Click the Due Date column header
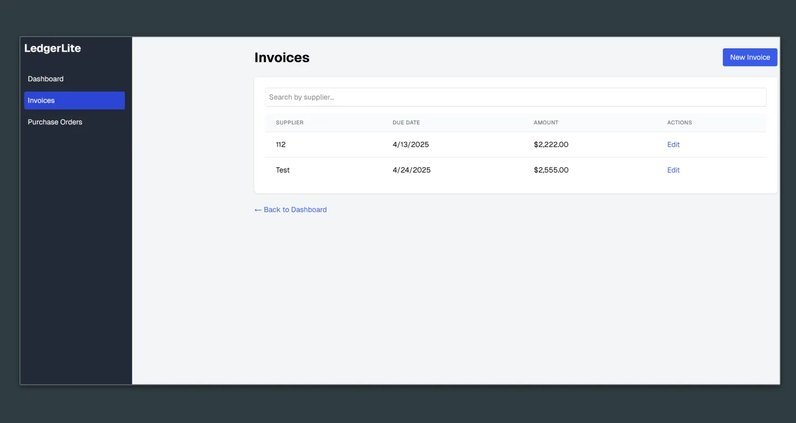 (x=406, y=123)
